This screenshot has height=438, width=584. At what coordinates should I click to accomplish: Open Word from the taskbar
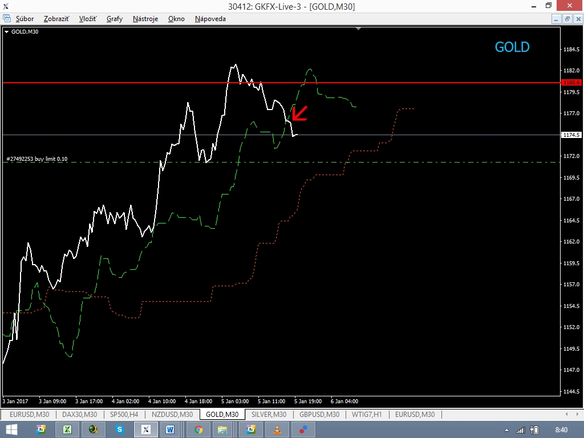[170, 430]
